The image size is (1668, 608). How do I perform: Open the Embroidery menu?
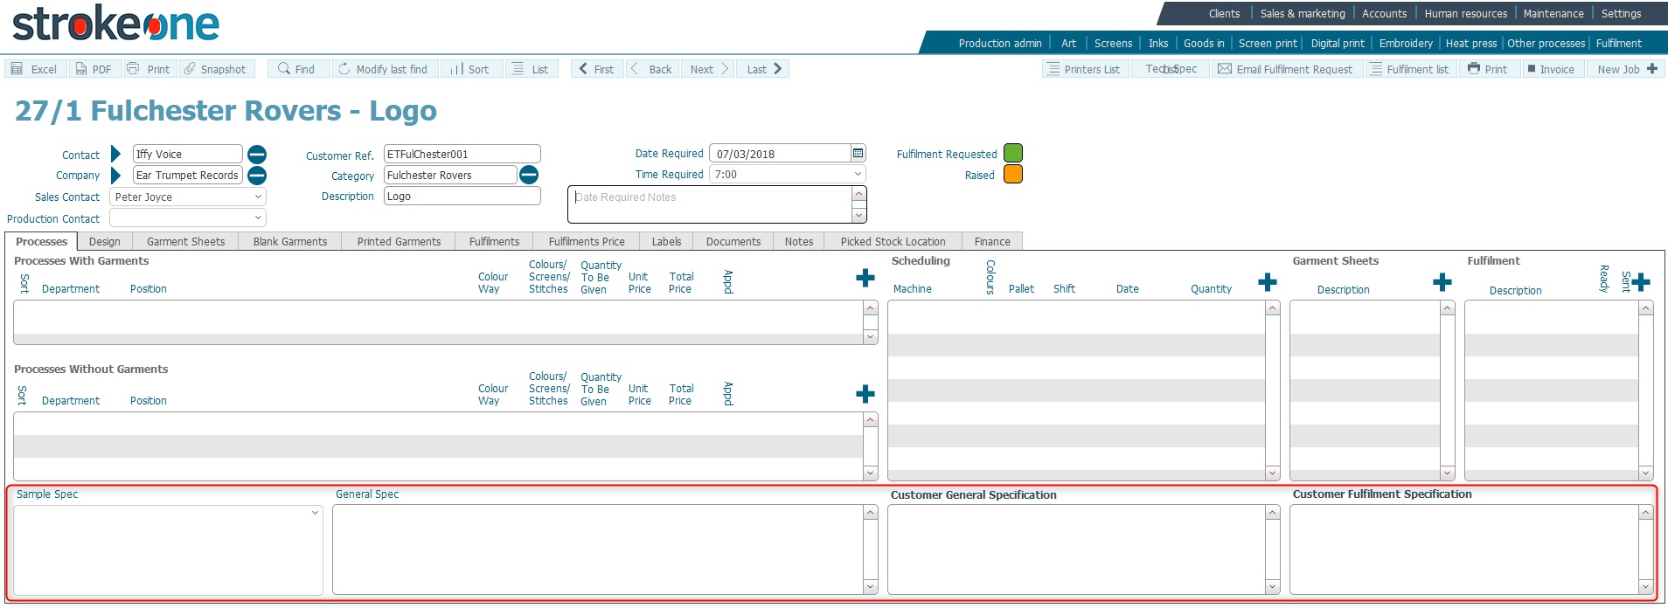coord(1405,44)
